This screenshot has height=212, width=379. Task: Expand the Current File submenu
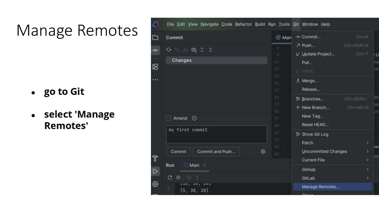pos(333,160)
